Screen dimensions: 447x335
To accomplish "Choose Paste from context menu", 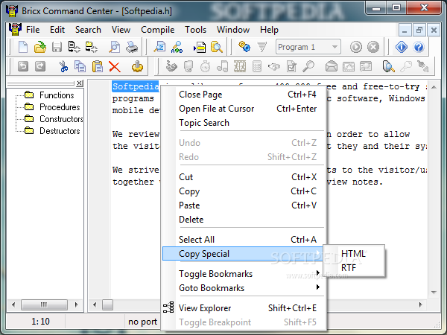I will tap(244, 205).
